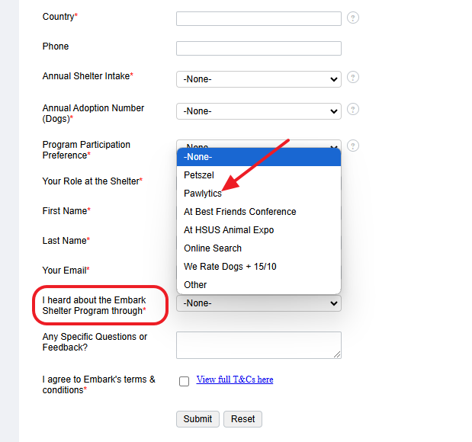472x442 pixels.
Task: Choose Online Search from the list
Action: 258,248
